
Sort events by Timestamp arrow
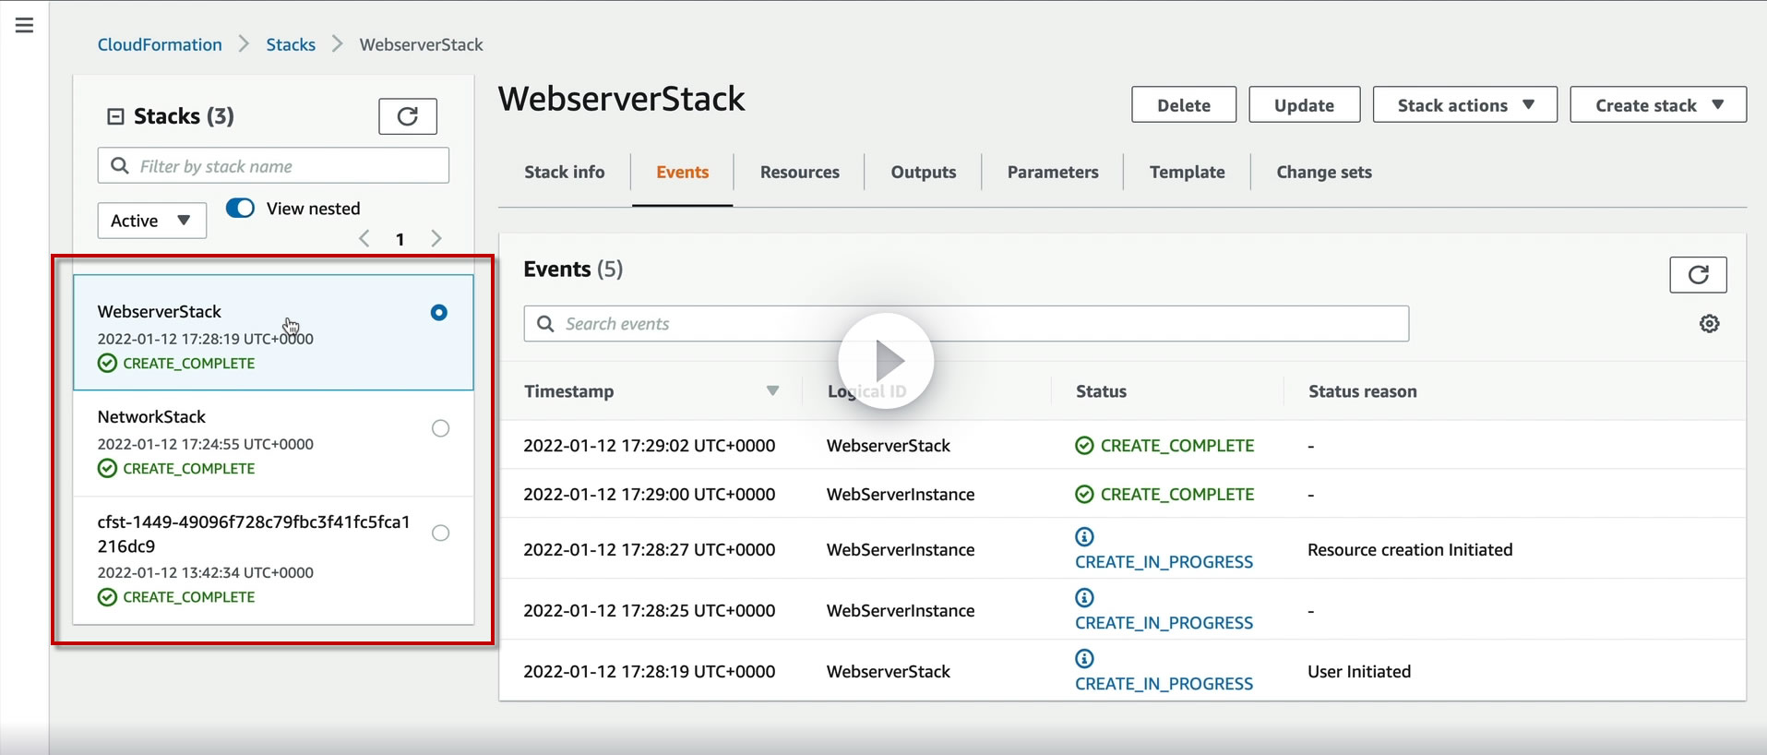(772, 391)
